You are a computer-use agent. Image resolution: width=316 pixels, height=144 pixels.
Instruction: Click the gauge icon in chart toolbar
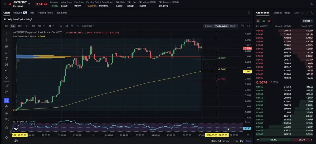pos(67,26)
